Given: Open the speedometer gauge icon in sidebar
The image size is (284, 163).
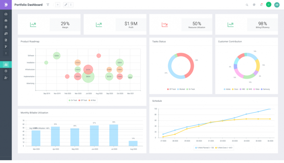Looking at the screenshot, I should [6, 14].
